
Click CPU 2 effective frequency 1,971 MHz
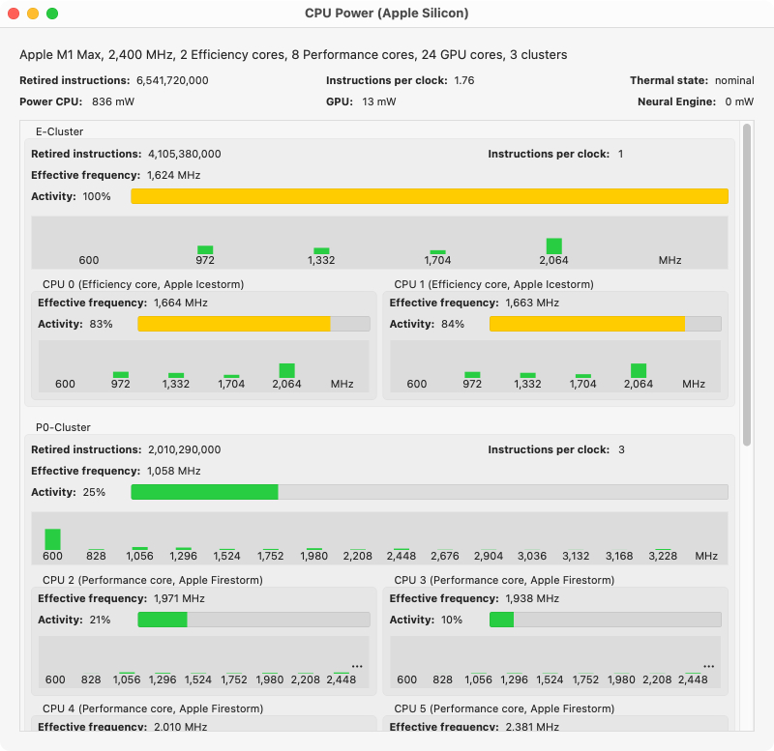pyautogui.click(x=179, y=598)
